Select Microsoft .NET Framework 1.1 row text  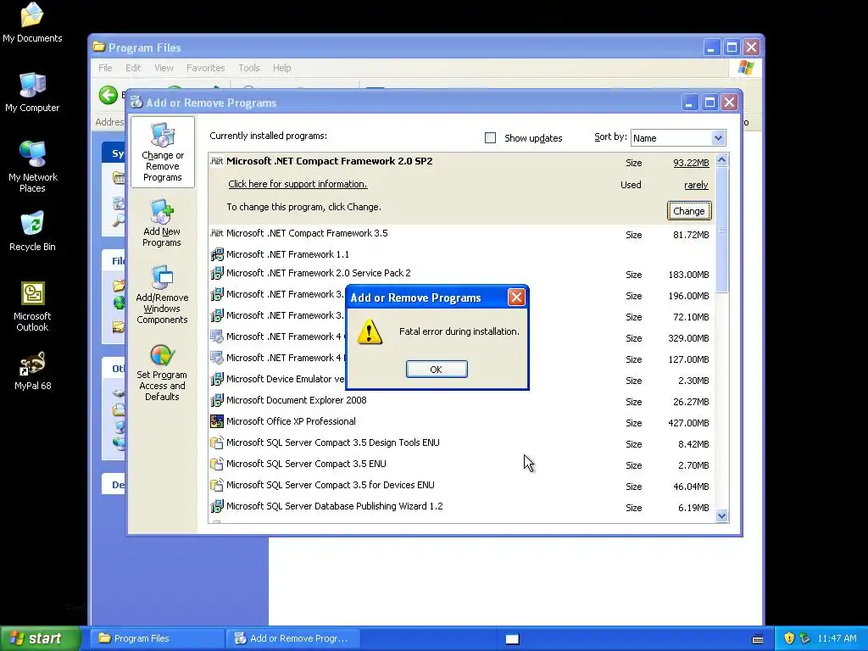[287, 254]
